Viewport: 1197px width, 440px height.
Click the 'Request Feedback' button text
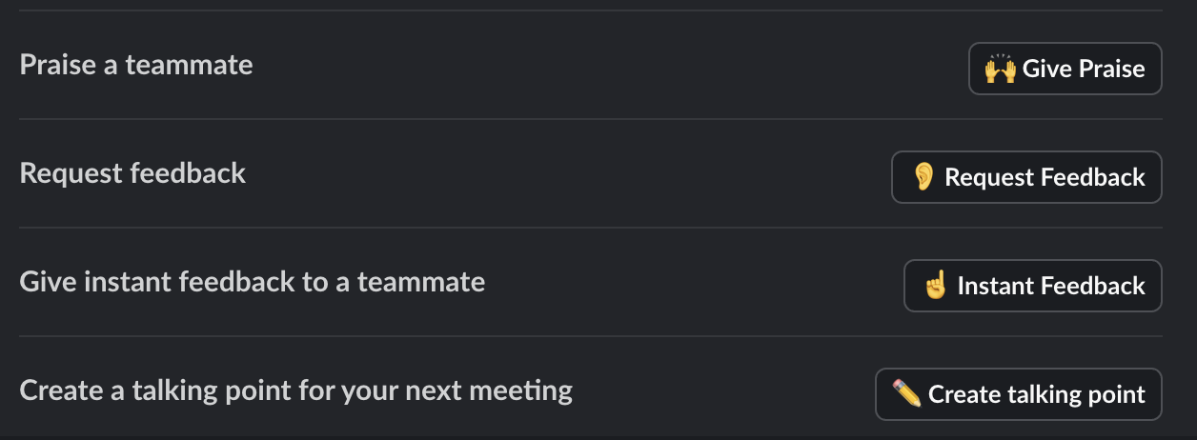1045,177
